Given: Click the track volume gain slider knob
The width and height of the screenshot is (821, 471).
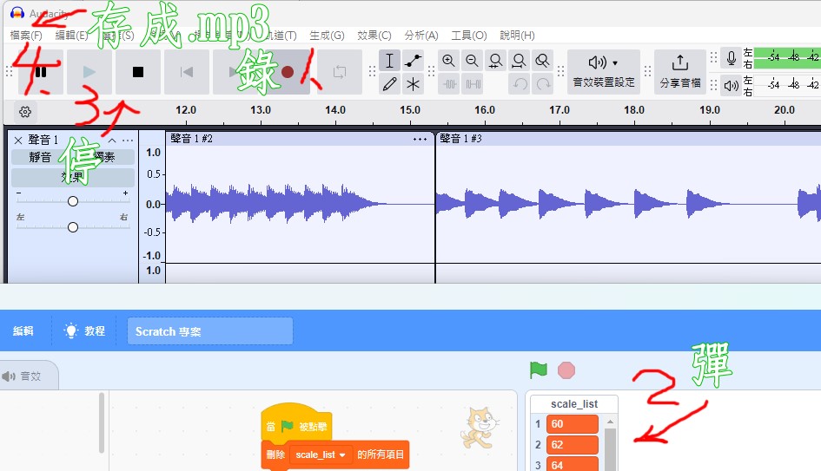Looking at the screenshot, I should click(x=73, y=201).
